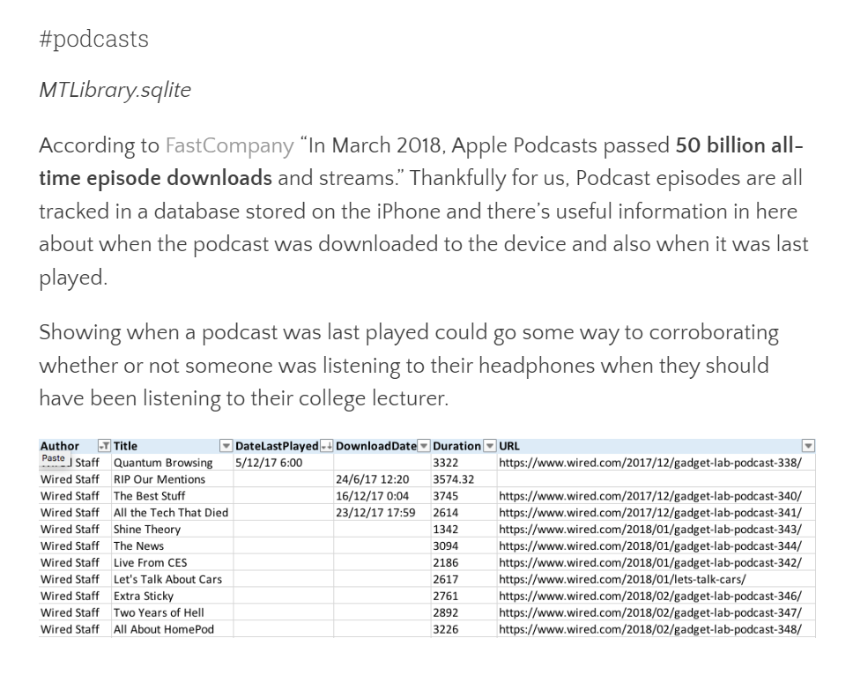Click the lets-talk-cars URL cell

[x=622, y=580]
